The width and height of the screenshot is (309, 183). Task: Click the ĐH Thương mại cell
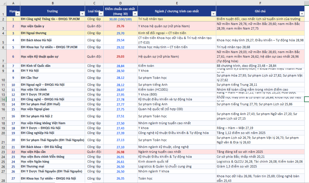pos(53,166)
